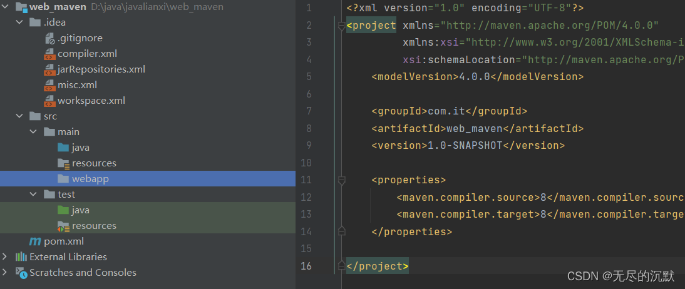
Task: Click the web_maven module folder icon
Action: pos(21,6)
